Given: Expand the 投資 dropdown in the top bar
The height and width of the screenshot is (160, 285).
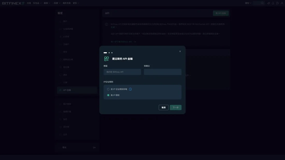Looking at the screenshot, I should click(57, 3).
